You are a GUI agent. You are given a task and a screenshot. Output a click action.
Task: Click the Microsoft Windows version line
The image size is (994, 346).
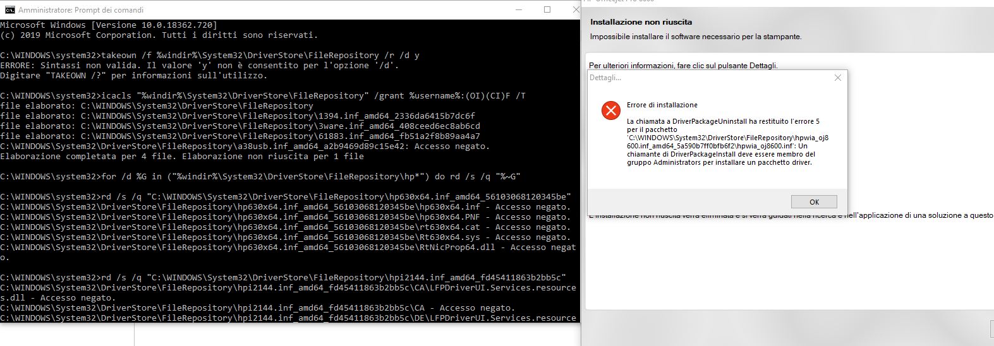tap(109, 25)
